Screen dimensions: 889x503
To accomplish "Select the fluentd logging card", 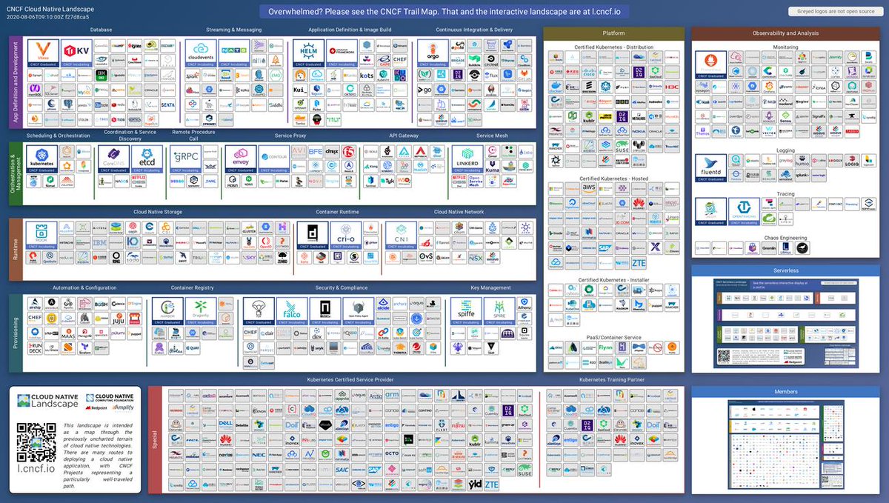I will (711, 168).
